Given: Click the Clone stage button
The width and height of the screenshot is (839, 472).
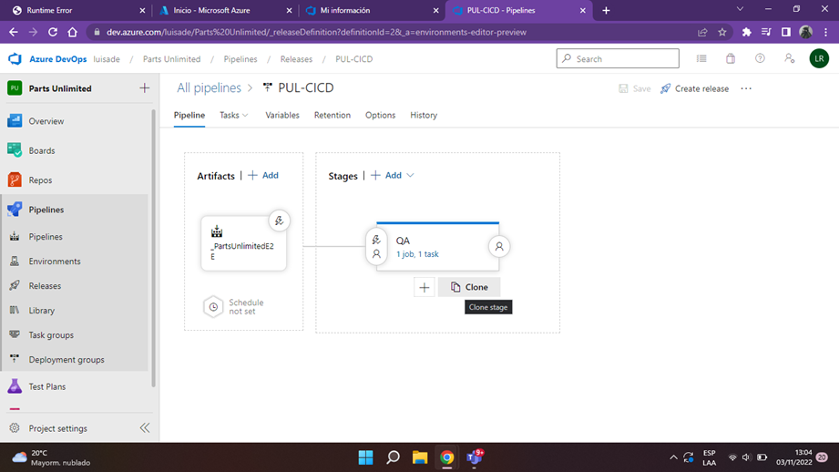Looking at the screenshot, I should pos(469,287).
